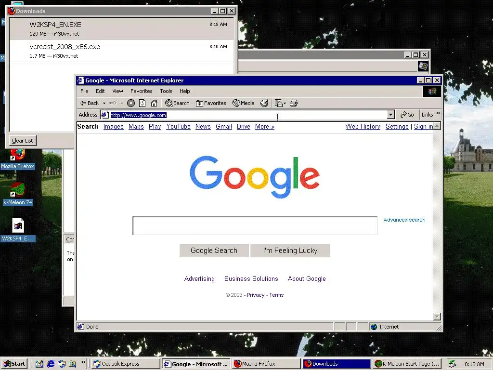
Task: Show browsing History from IE toolbar
Action: (264, 103)
